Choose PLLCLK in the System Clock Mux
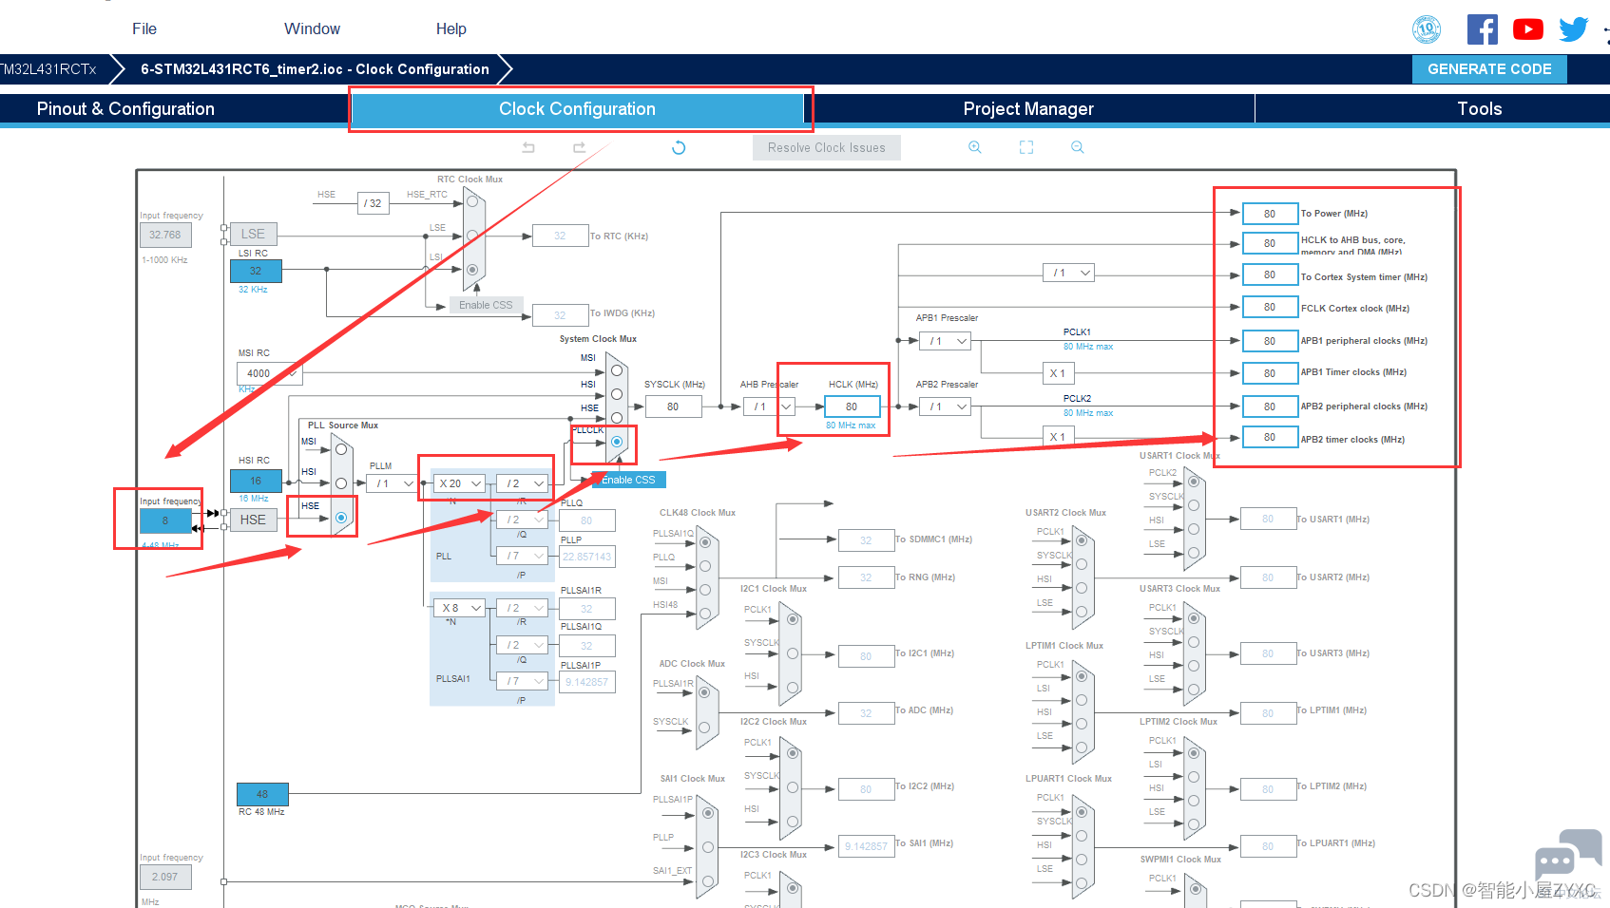The width and height of the screenshot is (1610, 908). pos(617,442)
